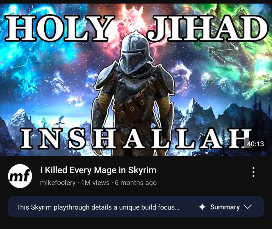The image size is (272, 229).
Task: Select the mikefoolery channel name text
Action: 58,183
